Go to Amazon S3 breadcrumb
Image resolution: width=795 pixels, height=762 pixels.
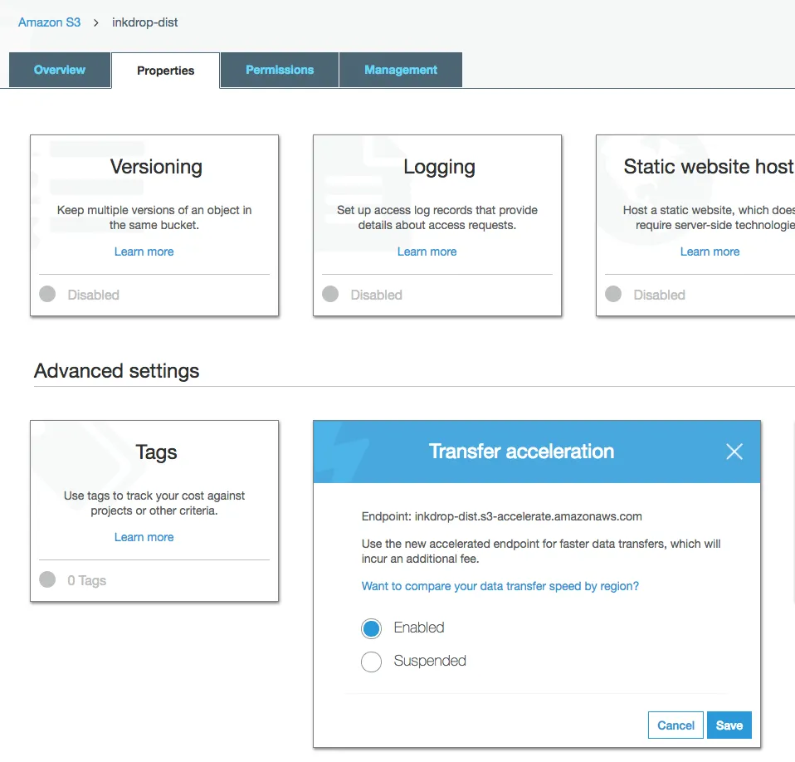click(x=49, y=22)
